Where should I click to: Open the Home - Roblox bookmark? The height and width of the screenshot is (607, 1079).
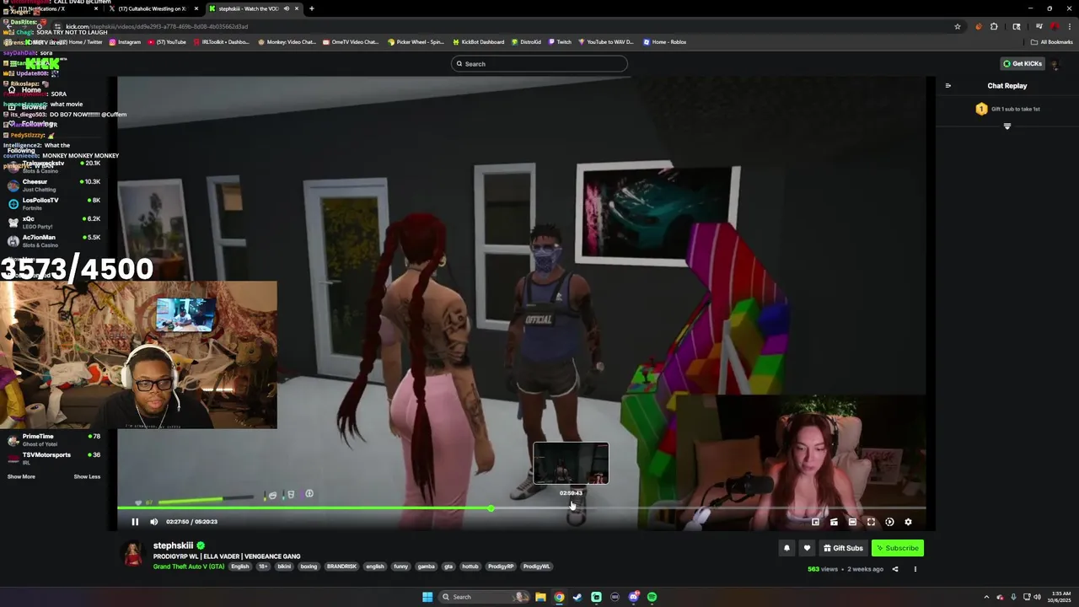point(665,42)
